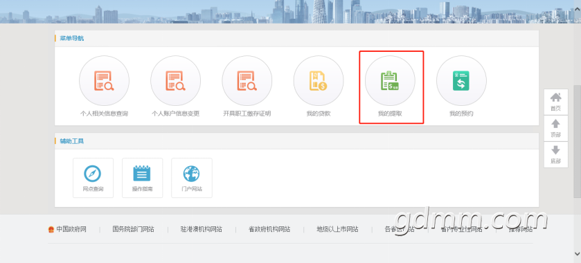Image resolution: width=581 pixels, height=263 pixels.
Task: Click the 个人相关信息查询 text label
Action: click(104, 114)
